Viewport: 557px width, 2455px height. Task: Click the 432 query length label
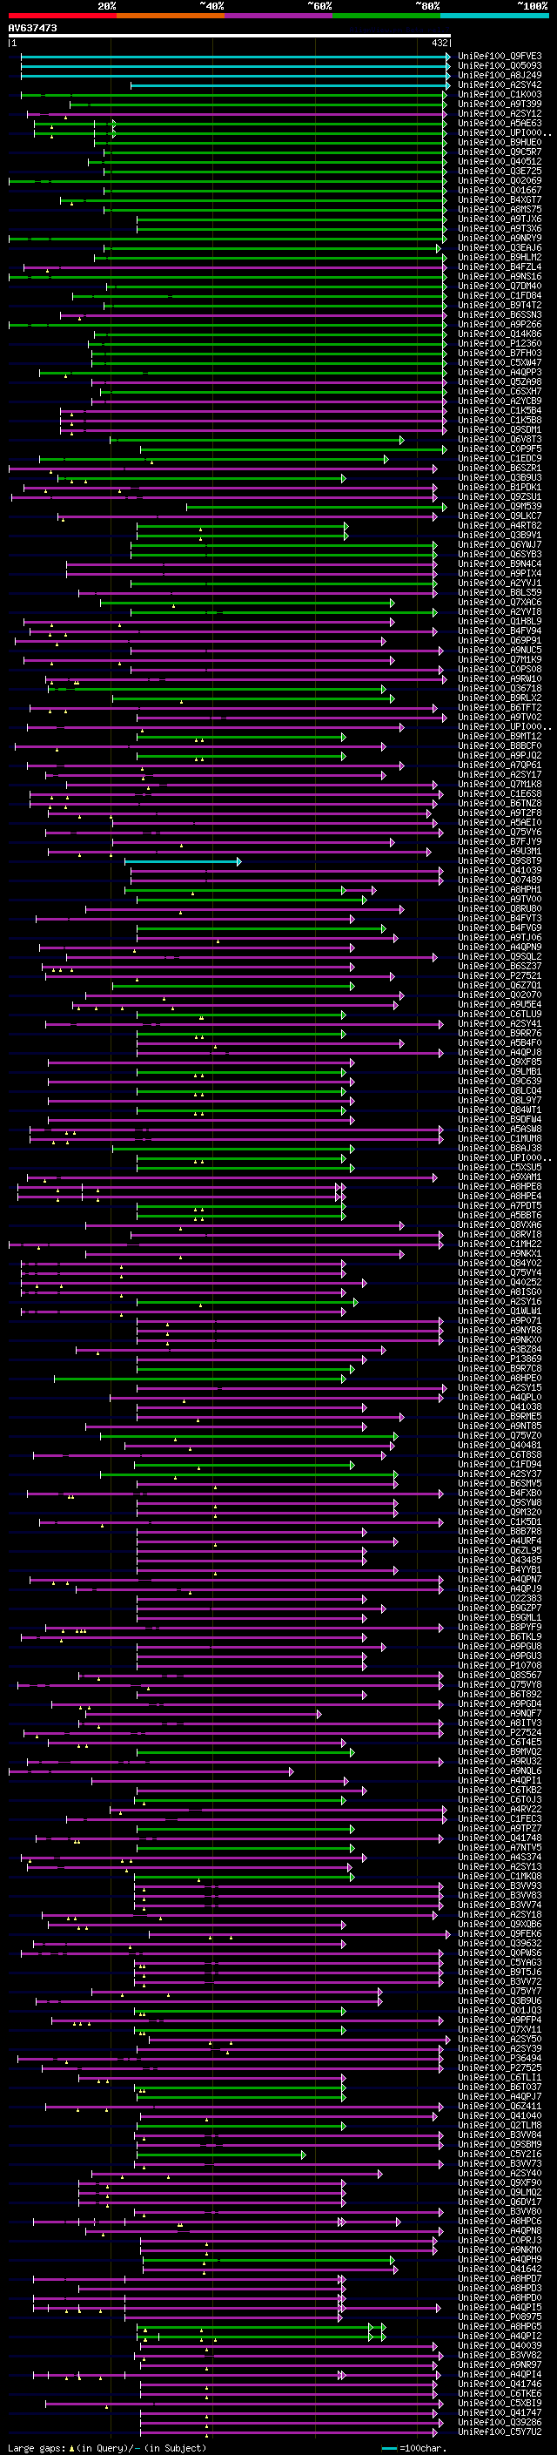440,43
